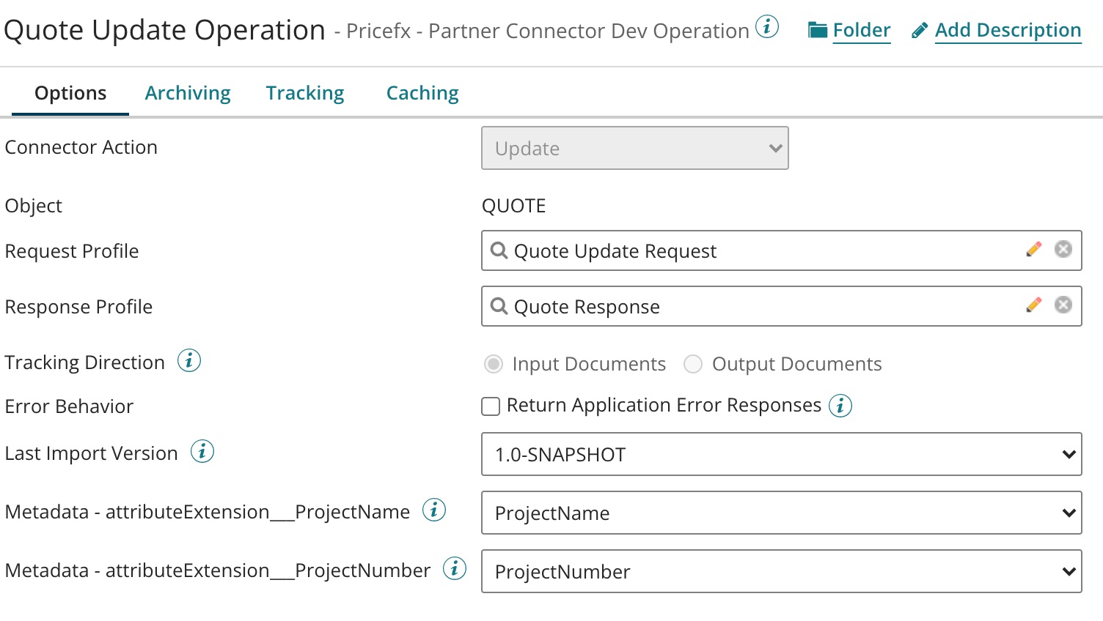This screenshot has width=1103, height=621.
Task: Show Return Application Error Responses info
Action: pos(840,406)
